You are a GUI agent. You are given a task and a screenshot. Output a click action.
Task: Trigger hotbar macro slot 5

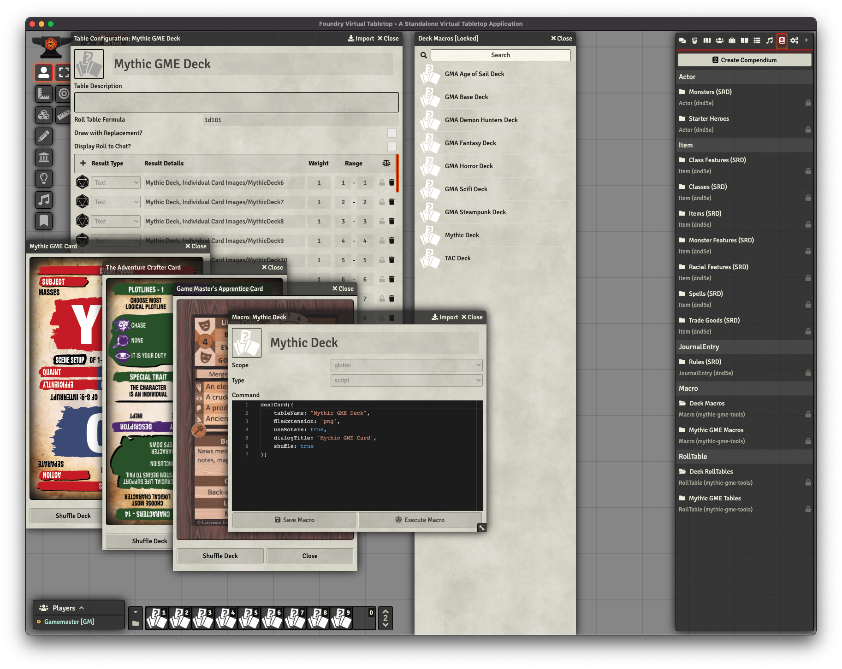(x=249, y=618)
